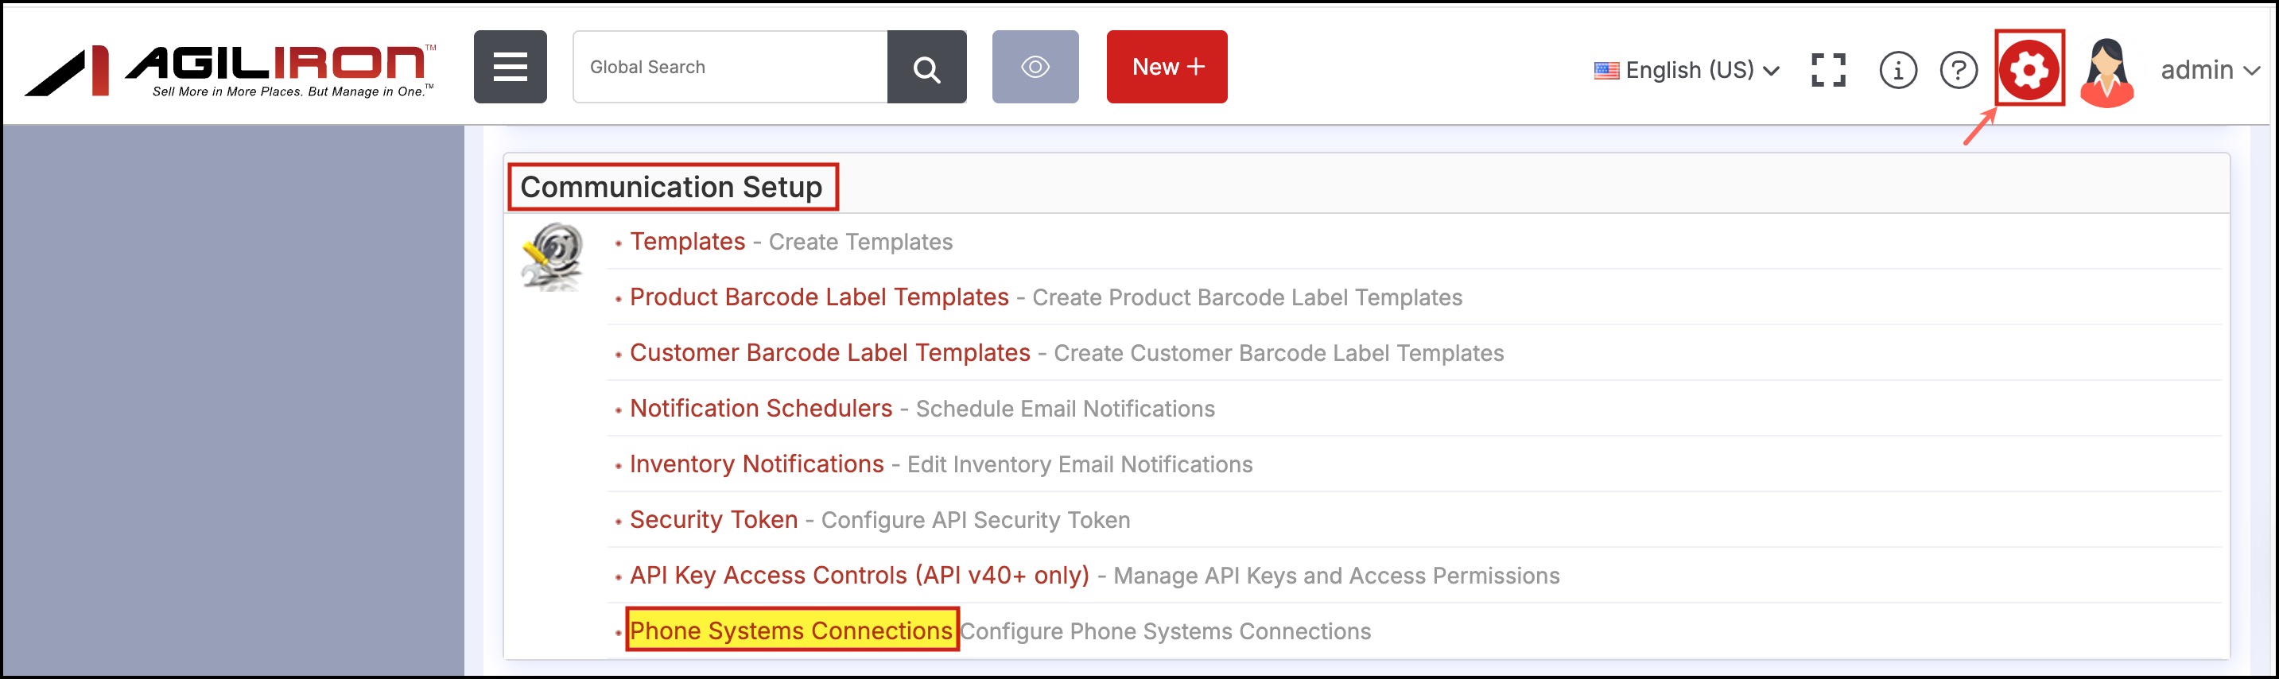Click 'Create Product Barcode Label Templates' description
The image size is (2279, 679).
click(x=1248, y=298)
